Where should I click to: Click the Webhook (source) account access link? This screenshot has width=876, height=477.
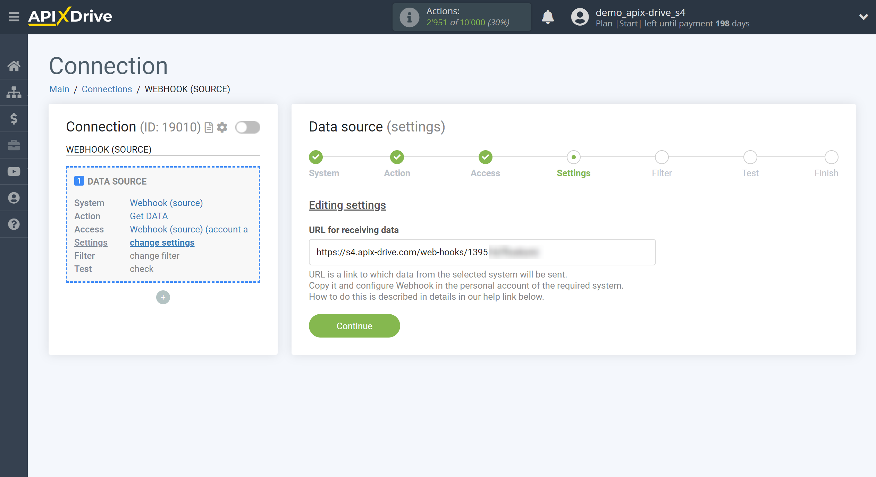pyautogui.click(x=189, y=229)
